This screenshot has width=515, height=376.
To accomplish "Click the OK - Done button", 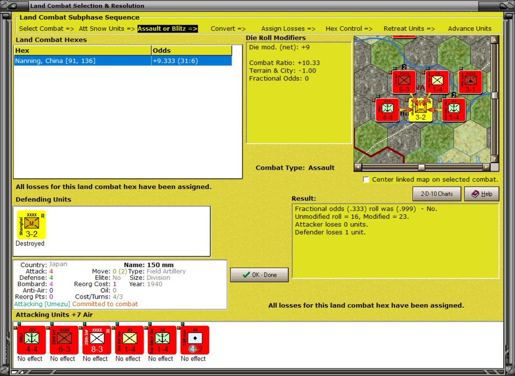I will pos(259,275).
